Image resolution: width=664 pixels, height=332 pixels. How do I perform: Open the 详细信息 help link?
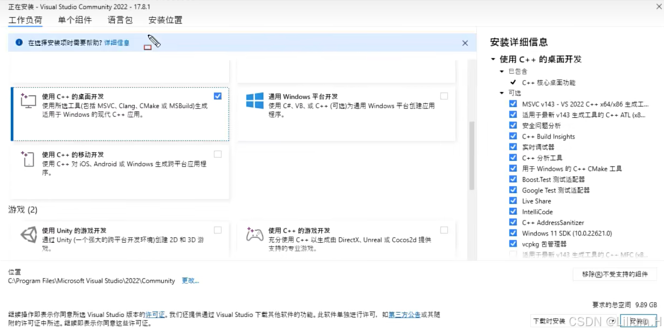click(117, 43)
